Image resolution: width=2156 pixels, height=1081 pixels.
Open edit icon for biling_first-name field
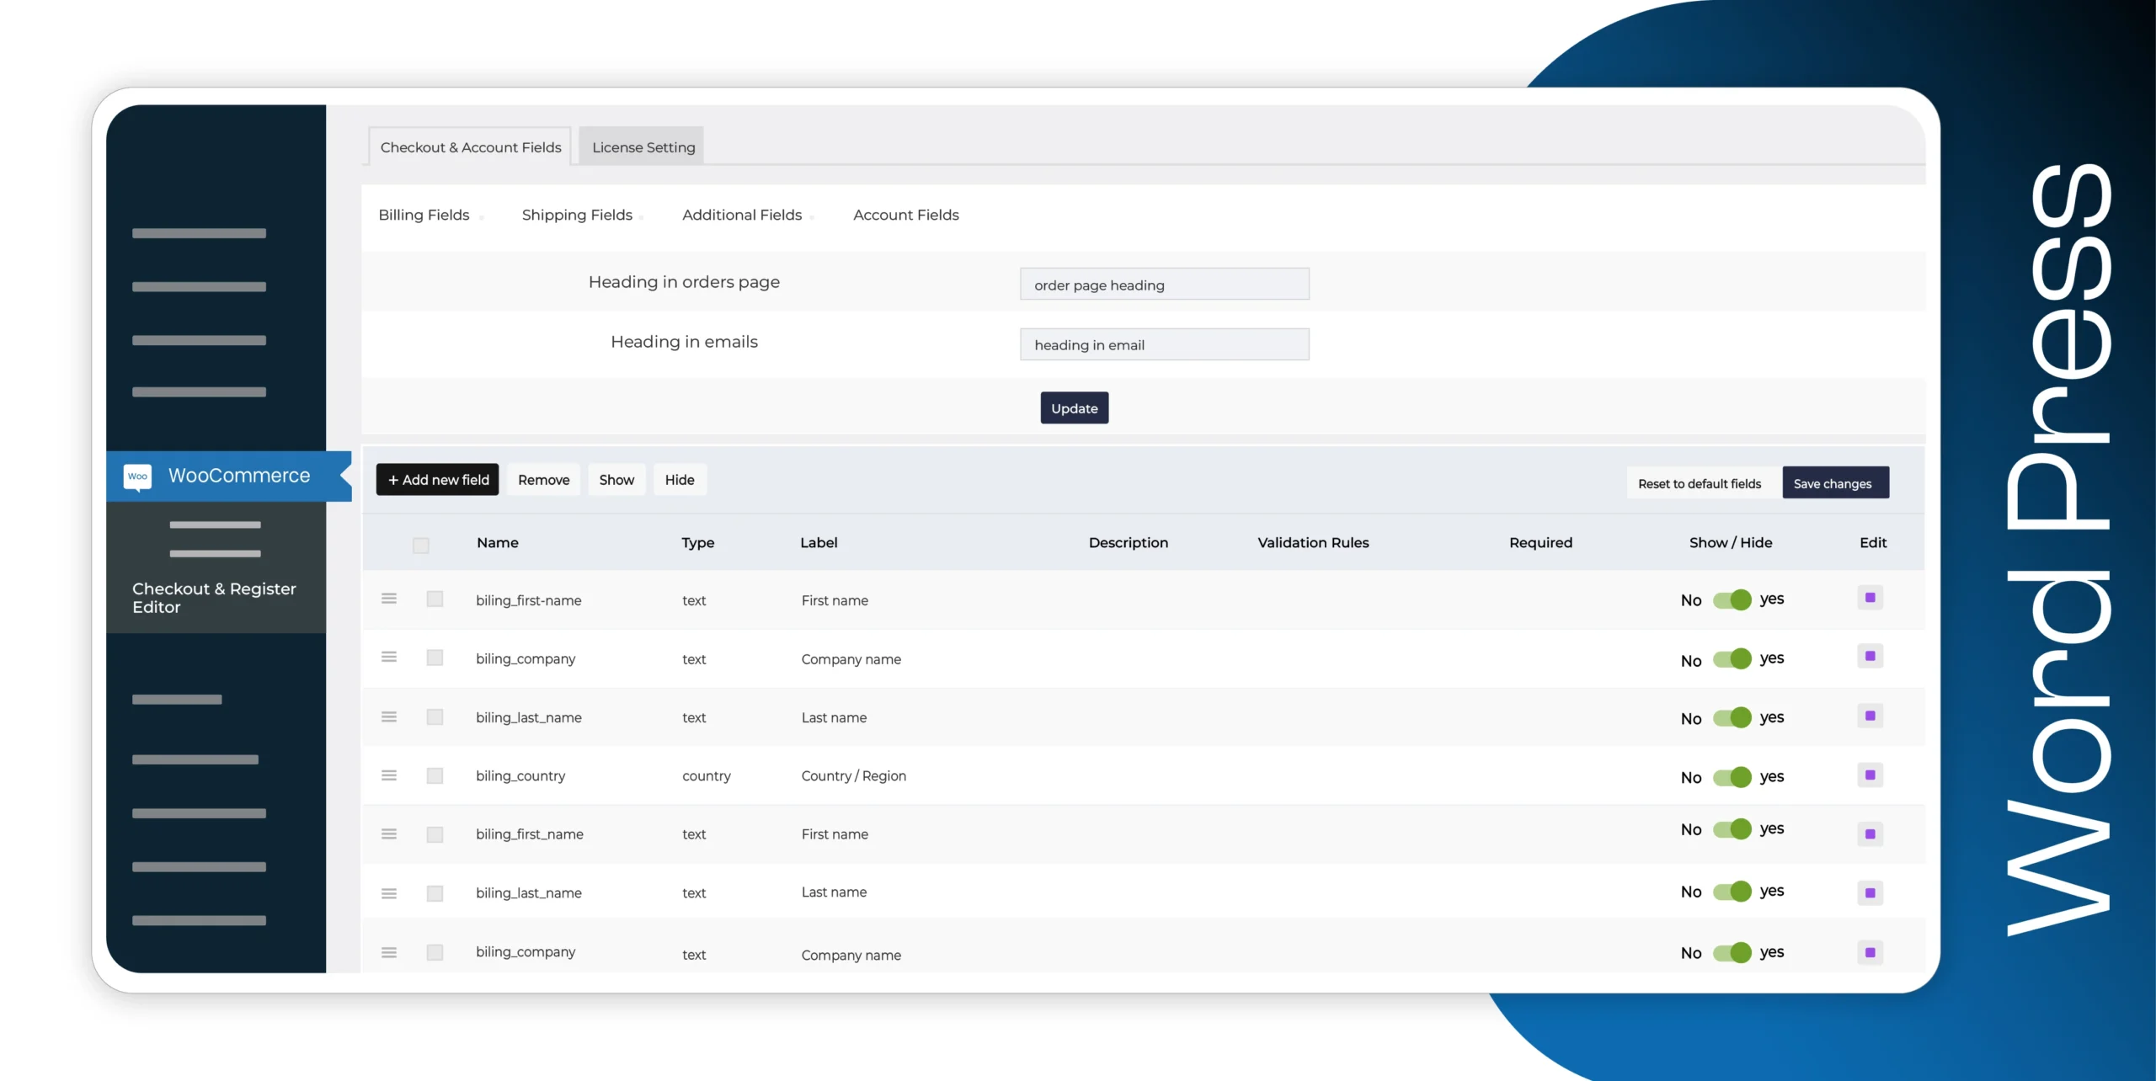pyautogui.click(x=1870, y=598)
